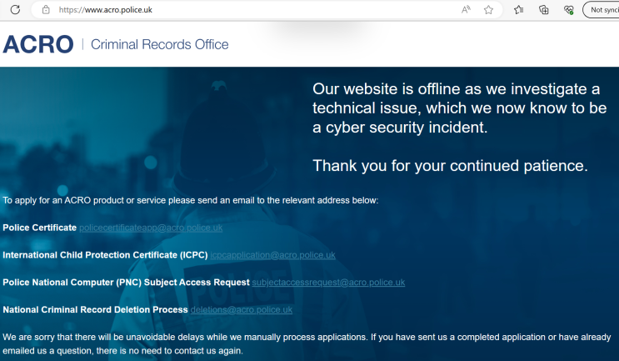Image resolution: width=619 pixels, height=361 pixels.
Task: Open the Browser essentials heart icon
Action: (x=568, y=9)
